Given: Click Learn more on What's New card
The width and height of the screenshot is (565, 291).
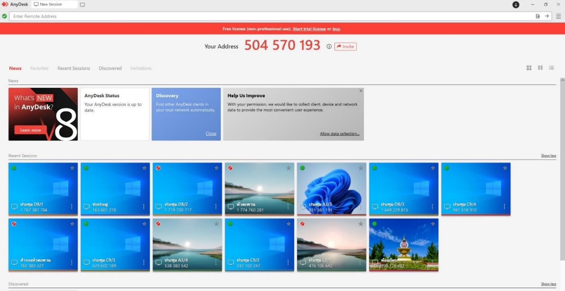Looking at the screenshot, I should [x=31, y=130].
